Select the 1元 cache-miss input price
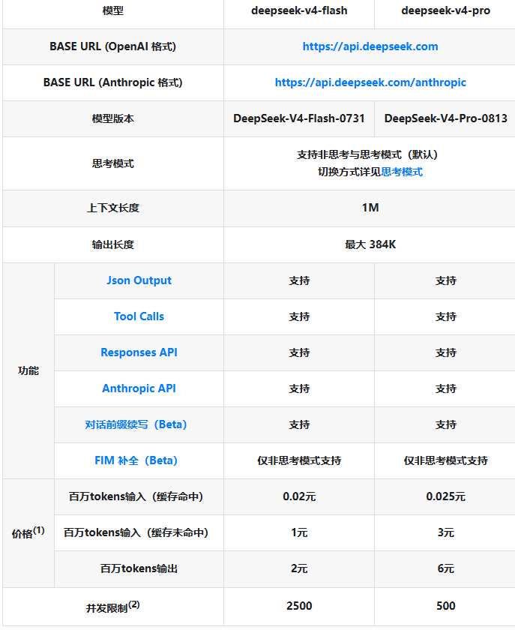515x630 pixels. pos(299,532)
